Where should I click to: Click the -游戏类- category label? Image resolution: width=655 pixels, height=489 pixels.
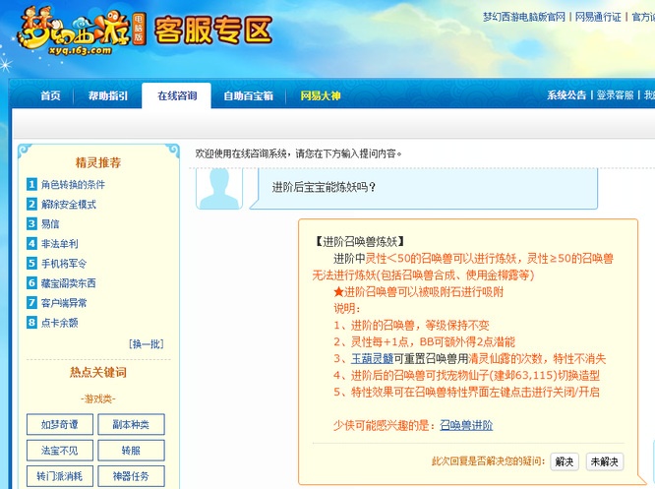(x=98, y=398)
